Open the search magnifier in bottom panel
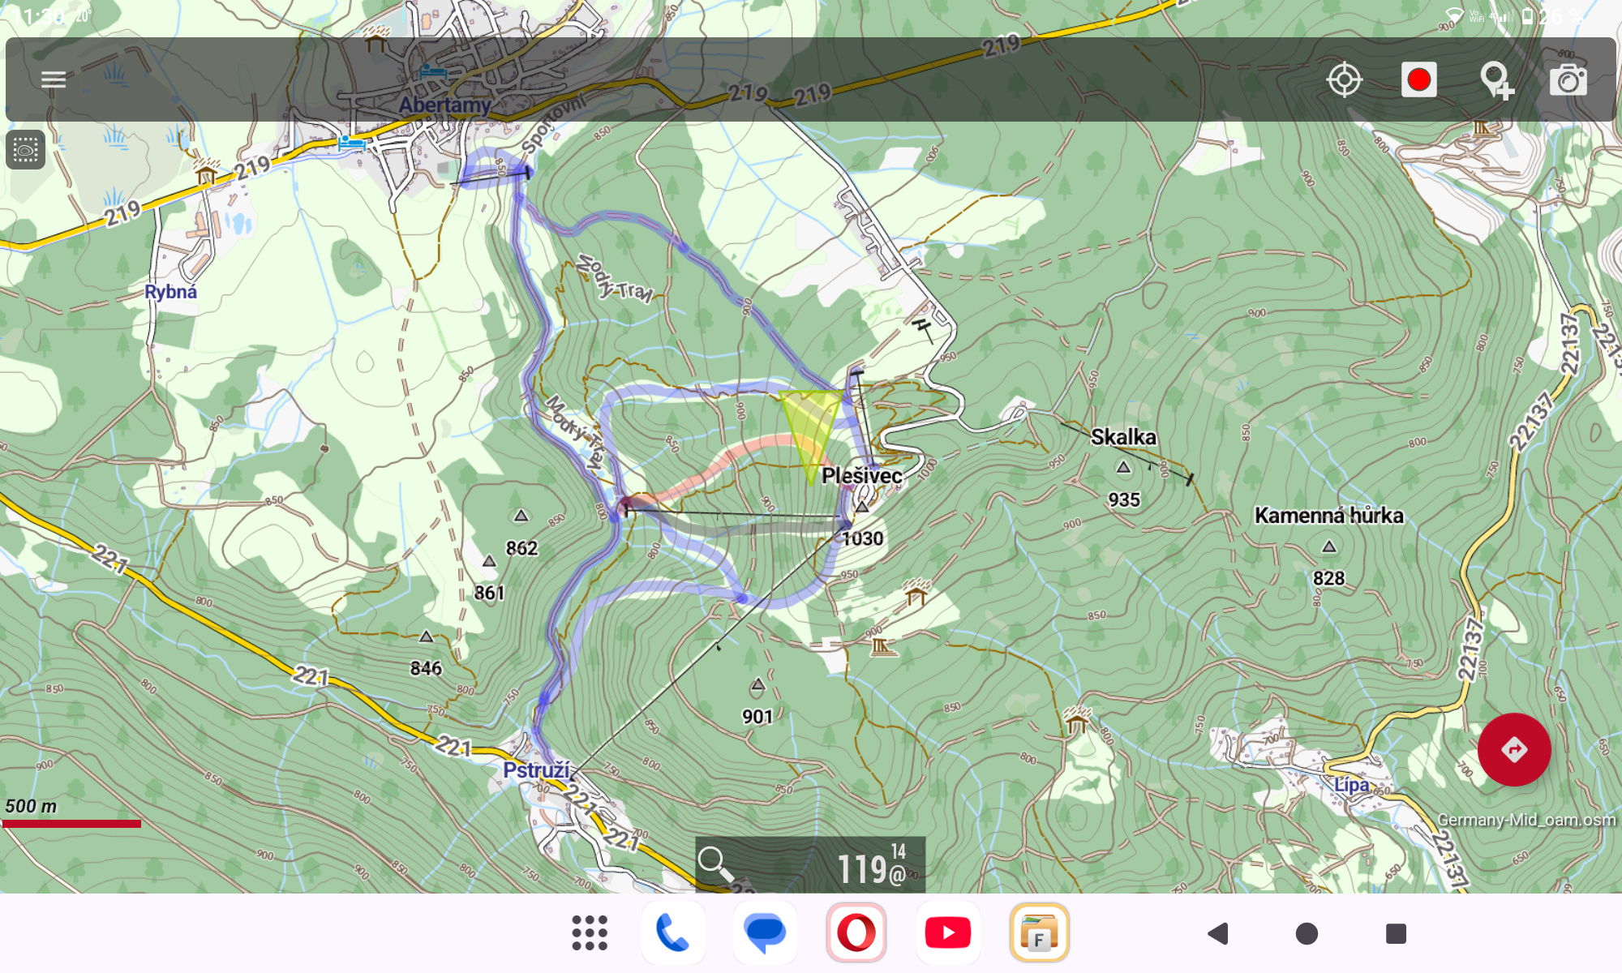Viewport: 1622px width, 973px height. pyautogui.click(x=716, y=864)
